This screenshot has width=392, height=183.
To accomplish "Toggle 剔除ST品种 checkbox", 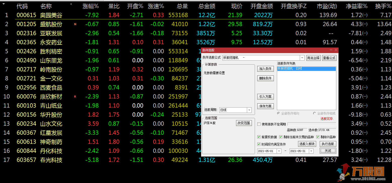I will [x=318, y=137].
